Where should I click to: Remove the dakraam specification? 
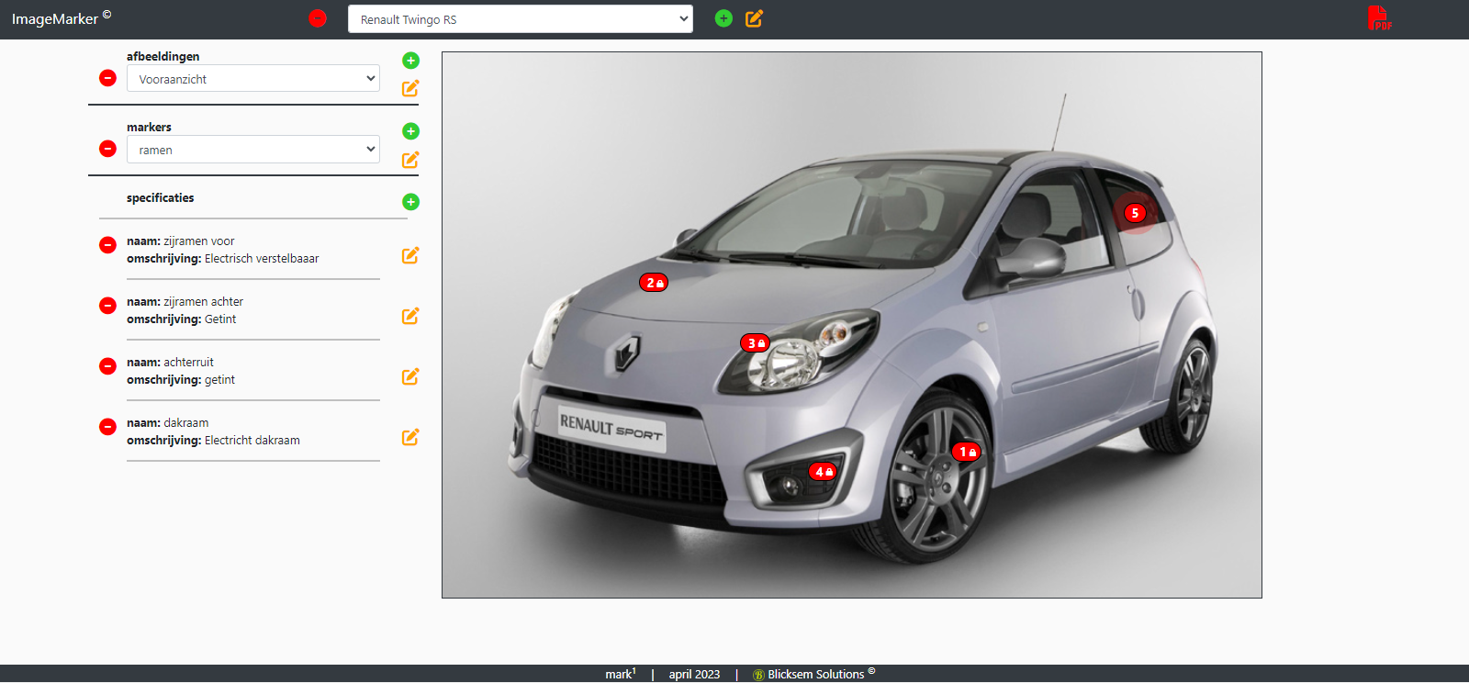pos(107,426)
